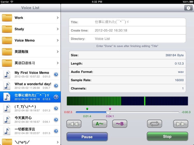Select the 今天真开心 recording title
Screen dimensions: 194x145
23,118
